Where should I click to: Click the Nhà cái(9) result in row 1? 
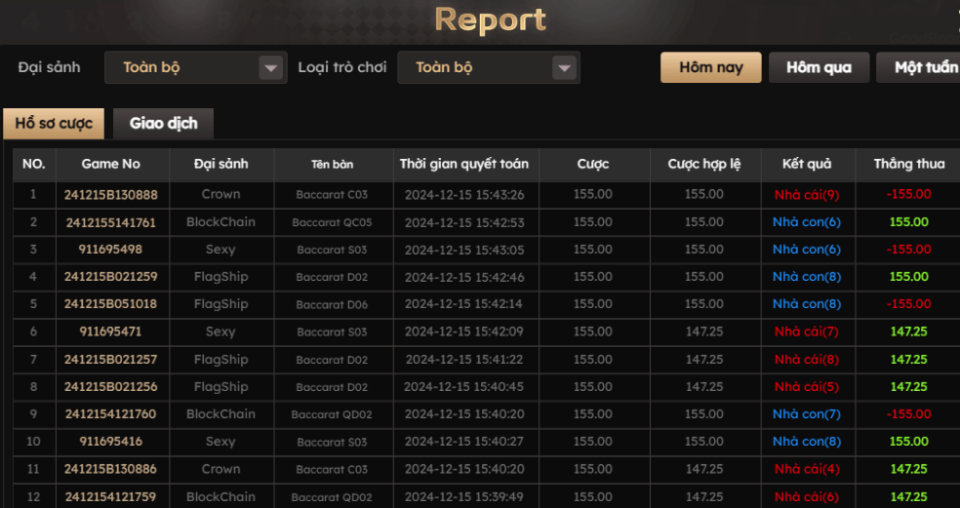click(806, 195)
